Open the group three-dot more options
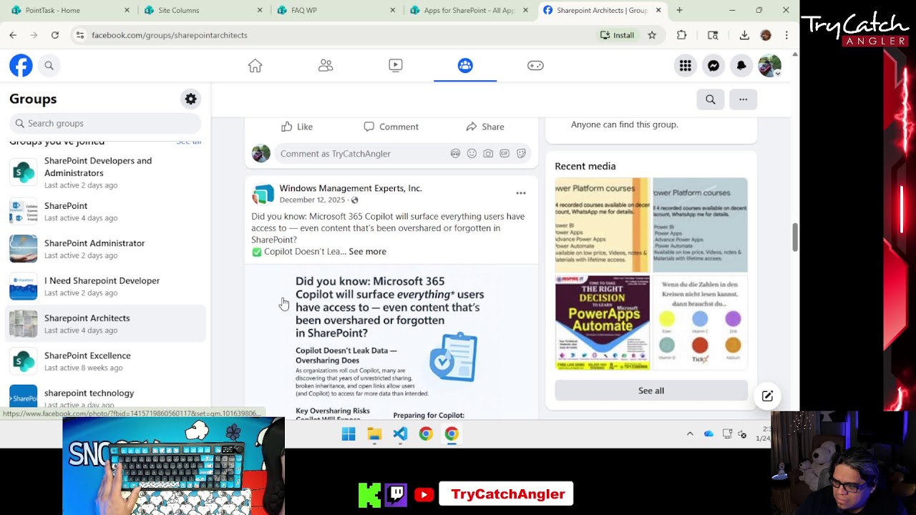 744,99
